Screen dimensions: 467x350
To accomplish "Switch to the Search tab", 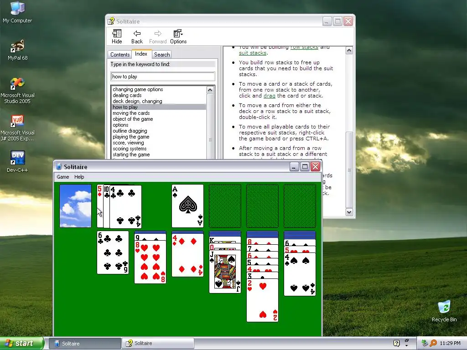I will 162,55.
